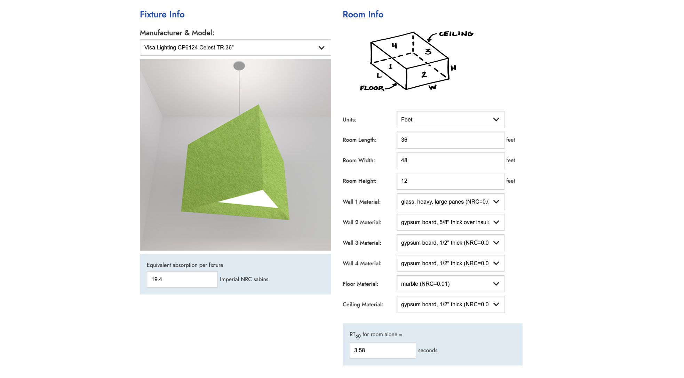Click the Room Height input field
The image size is (684, 378).
coord(450,180)
